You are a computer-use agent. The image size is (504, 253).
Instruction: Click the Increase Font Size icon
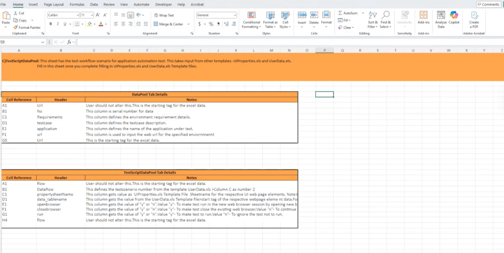[98, 15]
